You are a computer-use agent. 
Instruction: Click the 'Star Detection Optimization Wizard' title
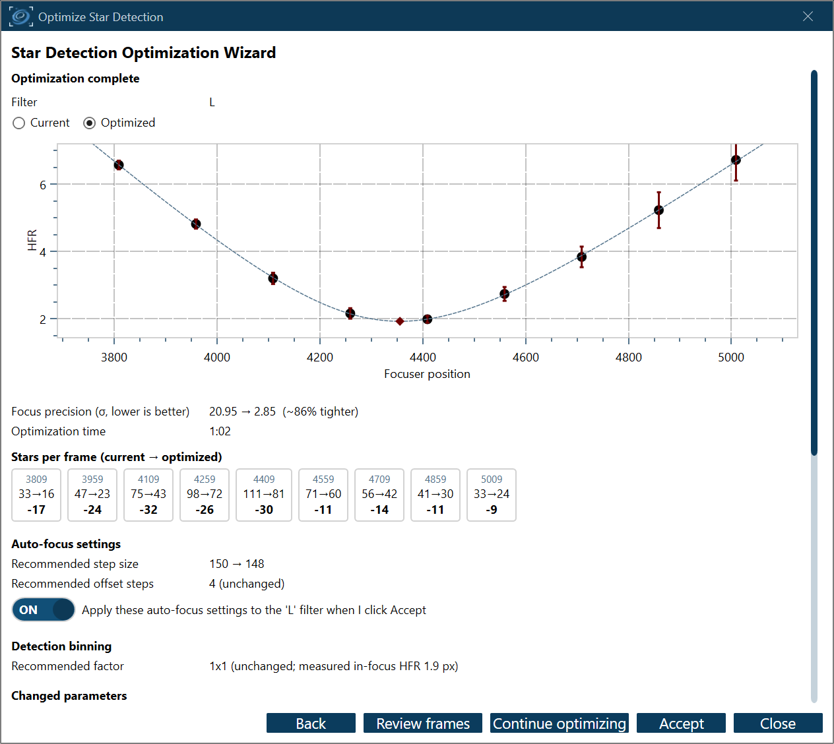click(144, 53)
